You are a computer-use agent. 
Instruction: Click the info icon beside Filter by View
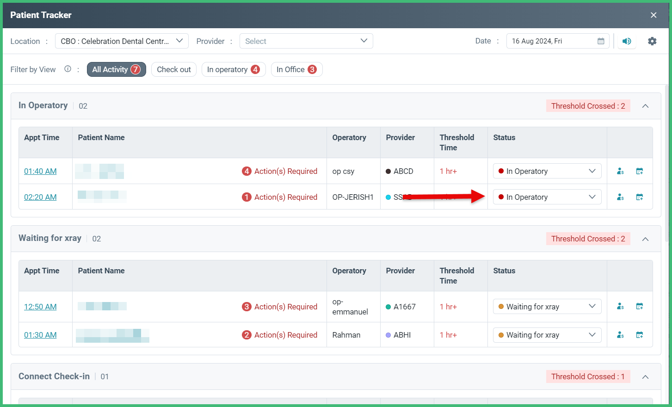coord(68,69)
